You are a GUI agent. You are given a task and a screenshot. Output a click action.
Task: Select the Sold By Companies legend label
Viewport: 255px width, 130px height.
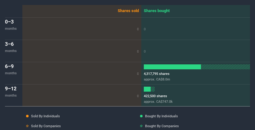[x=46, y=126]
